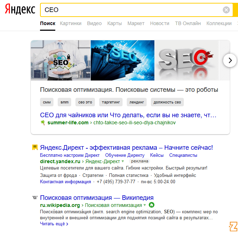Open the Яндекс.Директ эффективная реклама ad title
238x232 pixels.
tap(126, 148)
